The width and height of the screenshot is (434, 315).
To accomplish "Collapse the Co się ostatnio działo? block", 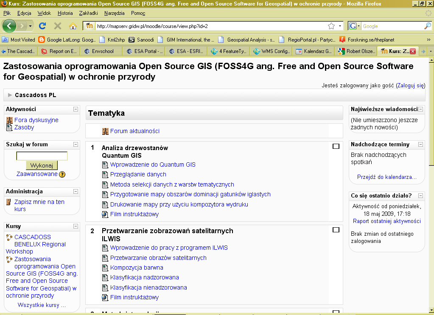I will coord(420,196).
